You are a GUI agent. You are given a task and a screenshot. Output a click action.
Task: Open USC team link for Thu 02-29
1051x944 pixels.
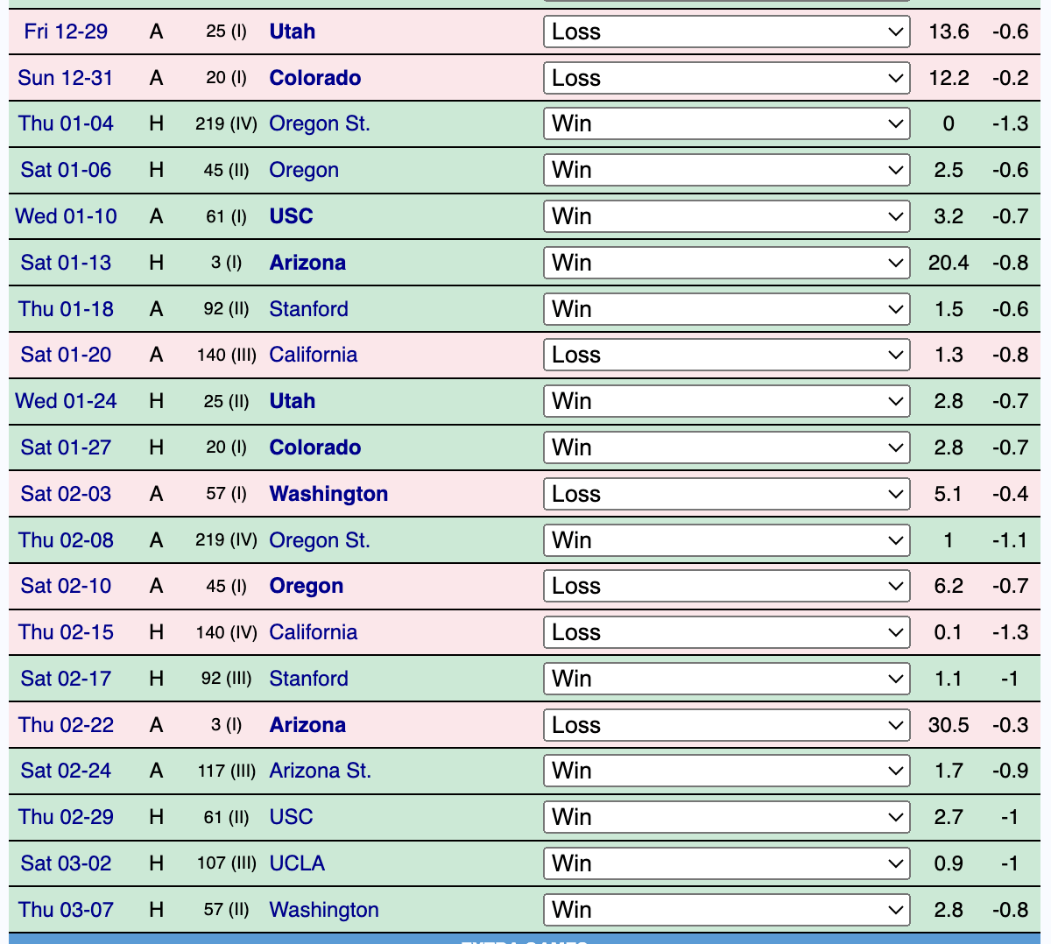[291, 817]
